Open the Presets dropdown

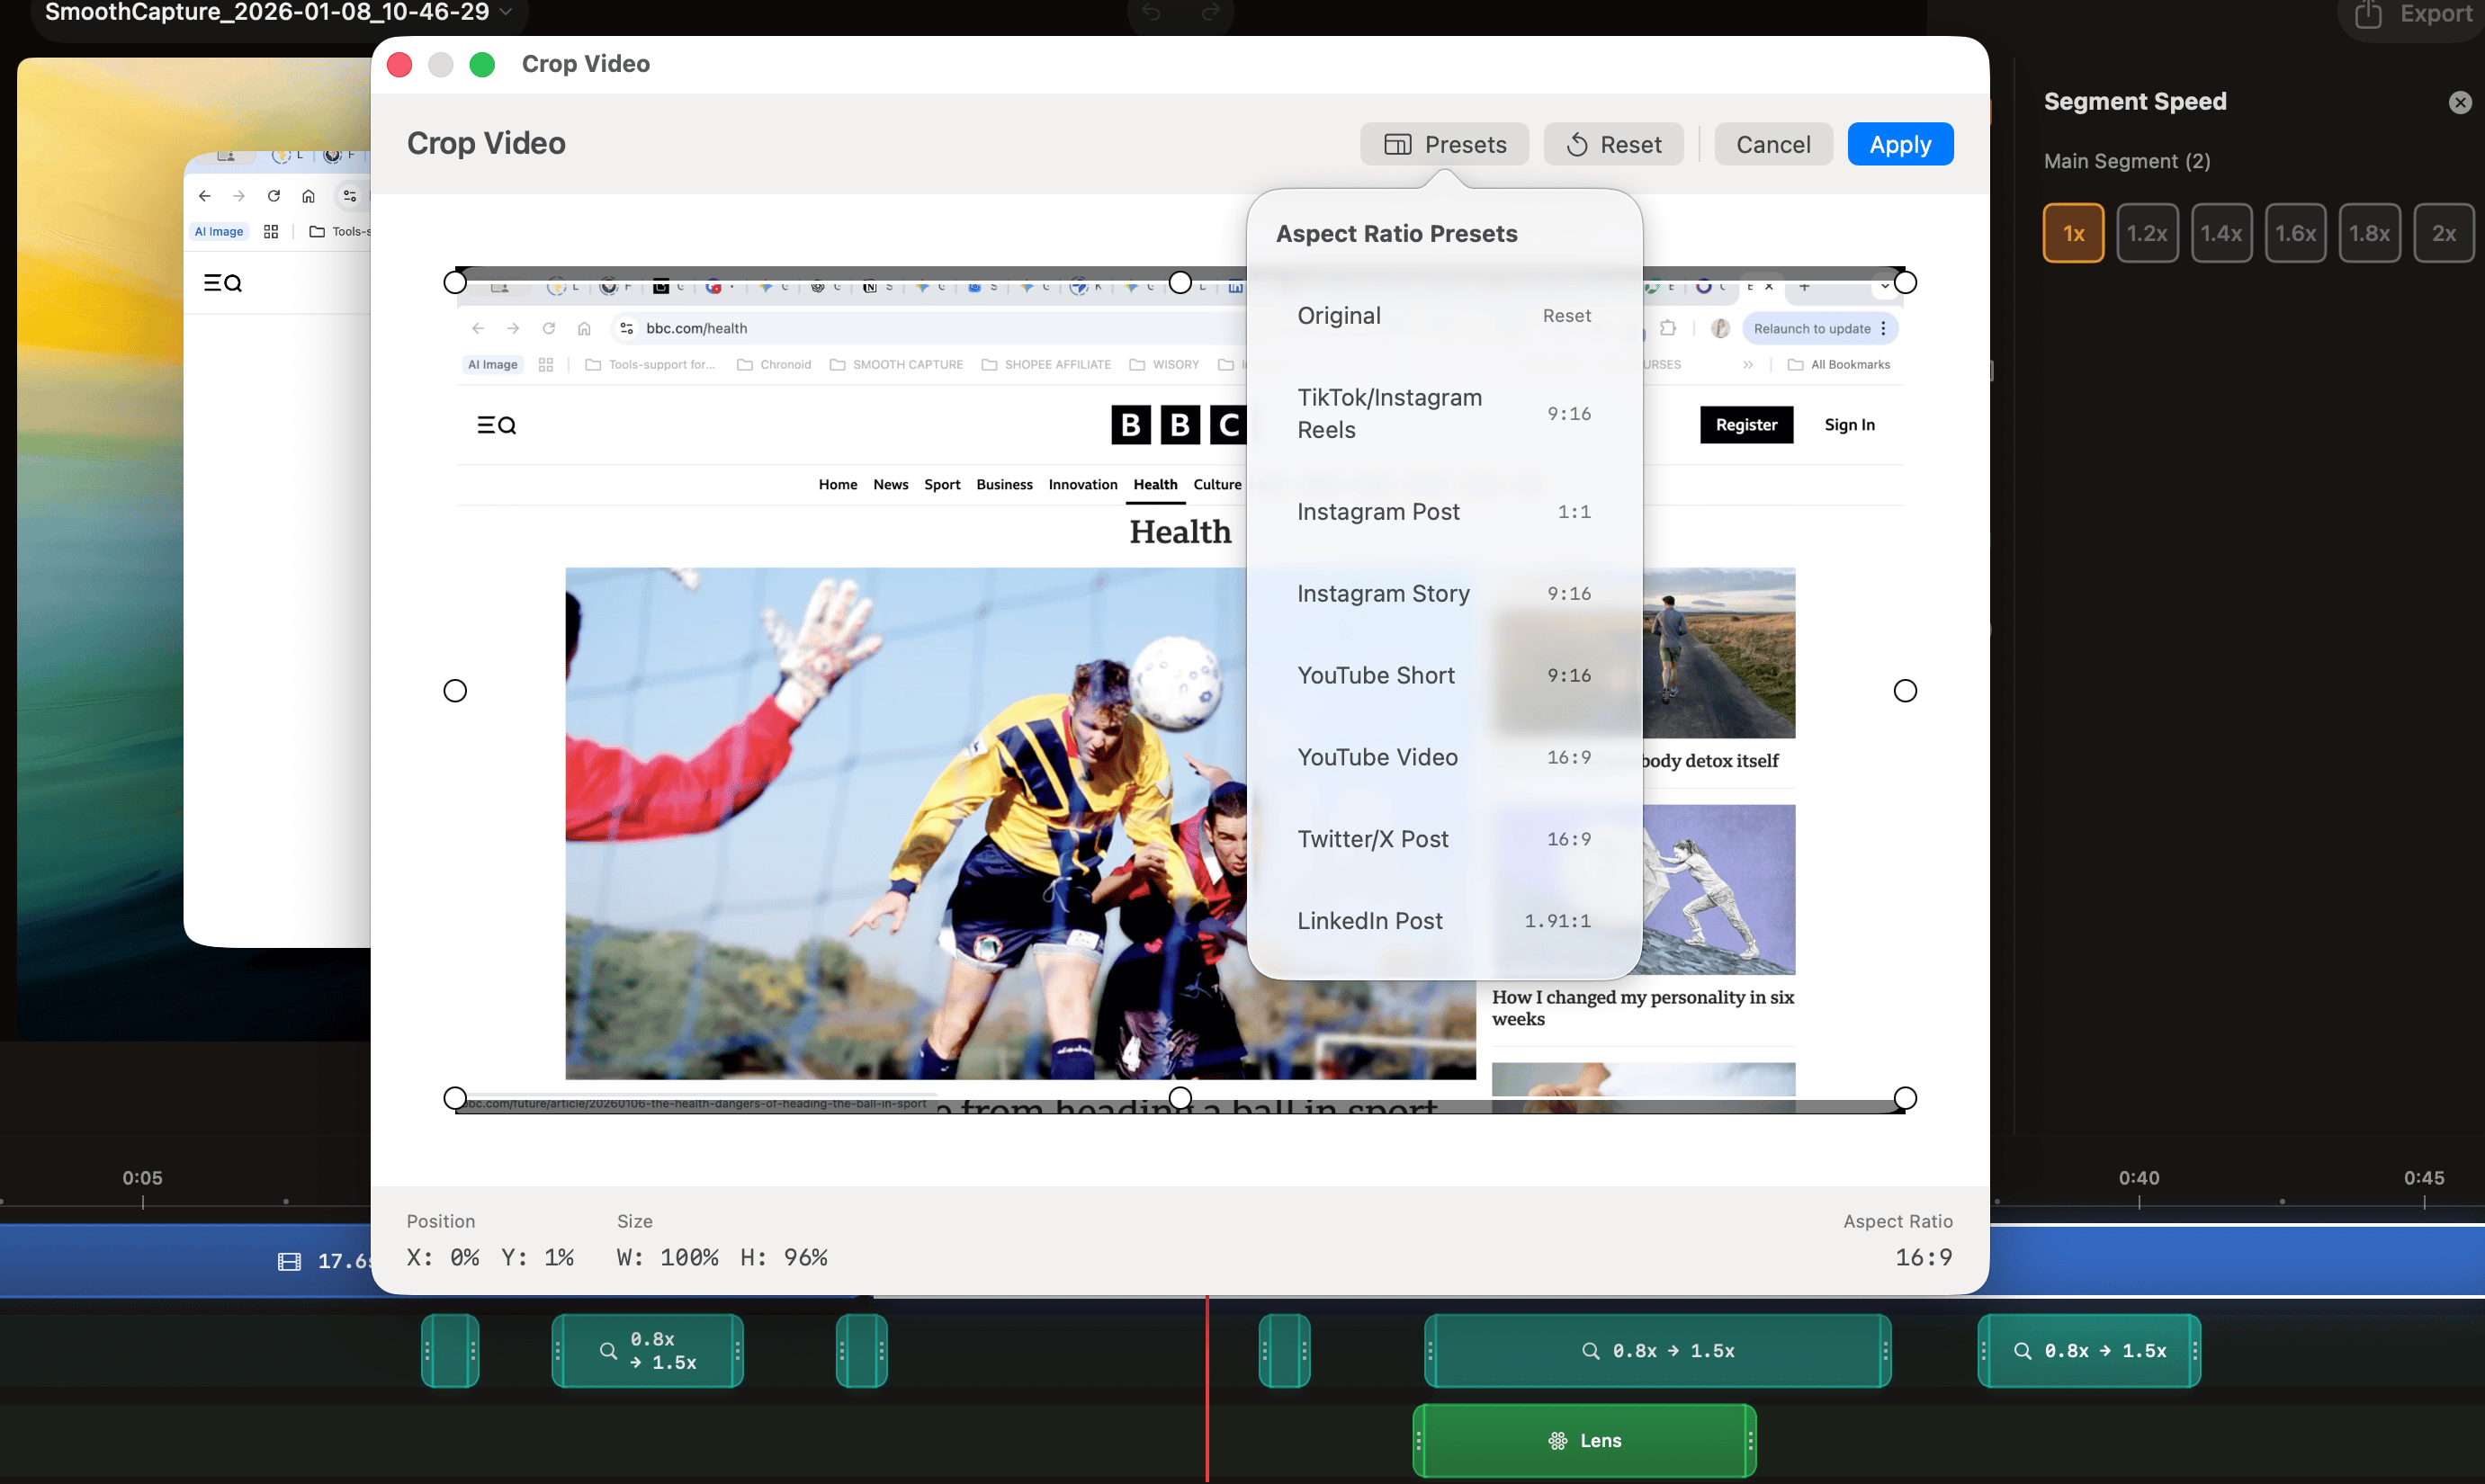click(1443, 145)
